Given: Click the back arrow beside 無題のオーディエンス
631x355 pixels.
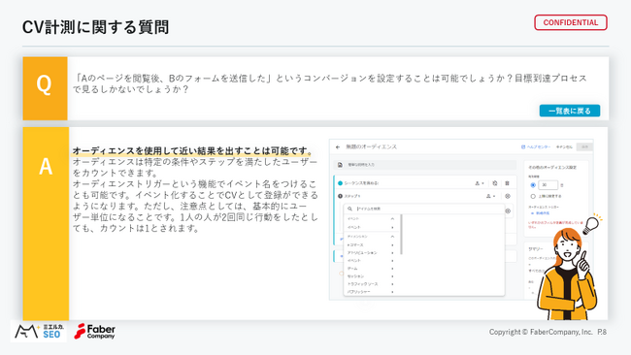Looking at the screenshot, I should click(x=338, y=147).
